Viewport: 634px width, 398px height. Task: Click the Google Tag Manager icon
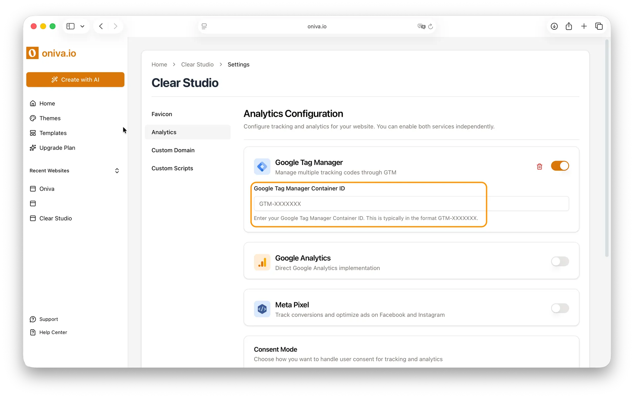(x=262, y=167)
